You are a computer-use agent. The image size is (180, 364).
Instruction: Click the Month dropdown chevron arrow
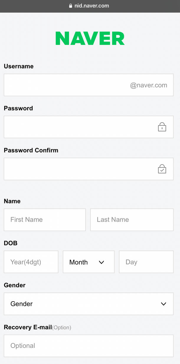102,262
